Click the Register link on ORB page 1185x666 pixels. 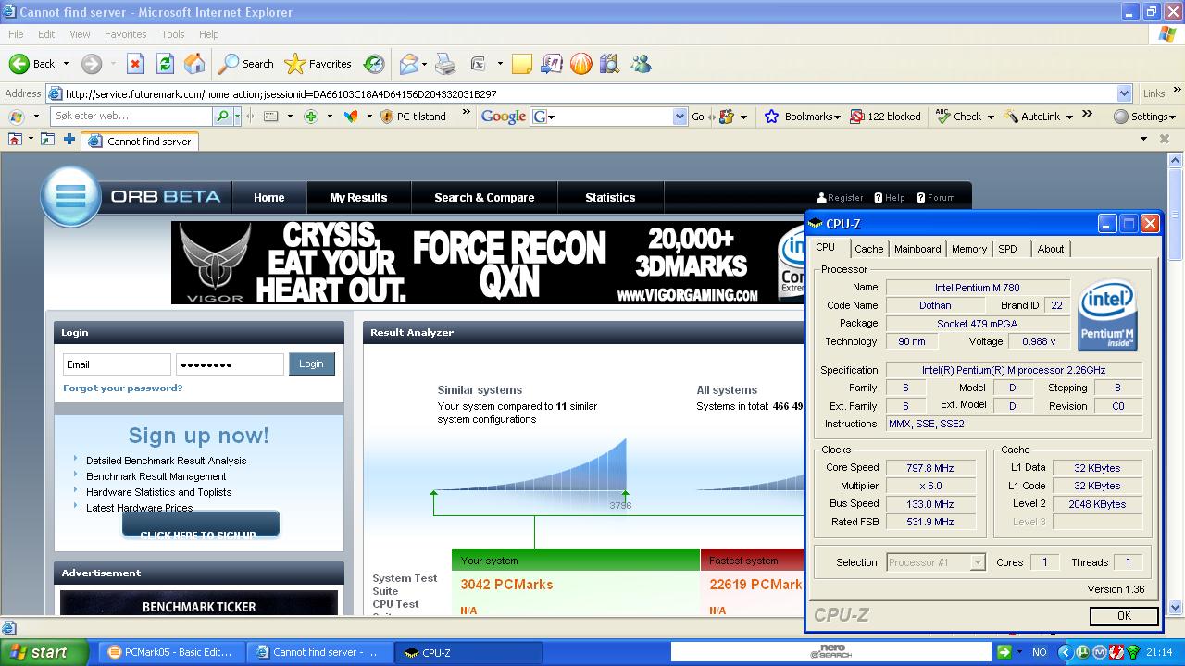(x=840, y=198)
